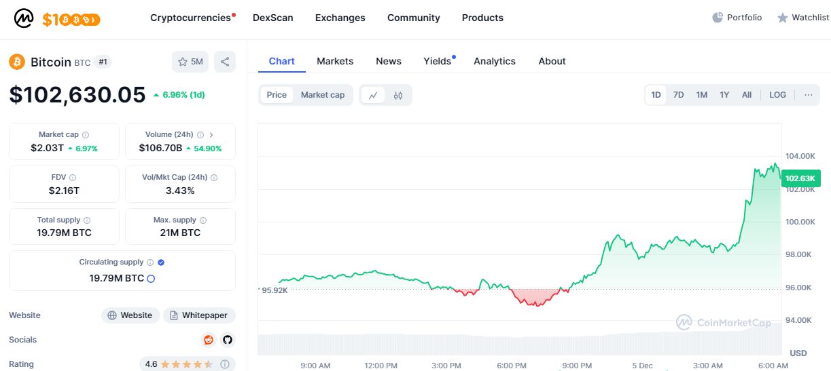Click the orange Bitcoin coin icon
Viewport: 831px width, 371px height.
tap(17, 62)
